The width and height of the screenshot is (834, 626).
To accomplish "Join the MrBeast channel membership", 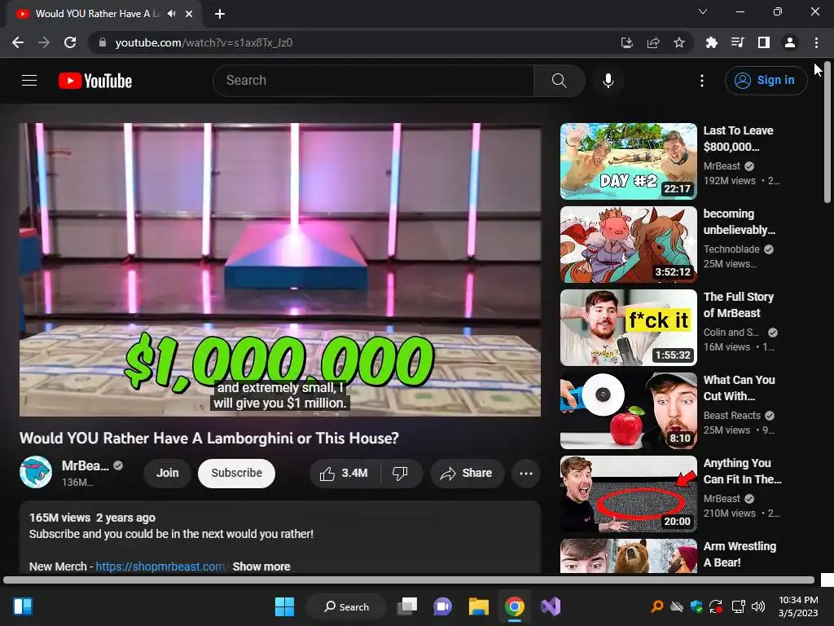I will (x=168, y=474).
